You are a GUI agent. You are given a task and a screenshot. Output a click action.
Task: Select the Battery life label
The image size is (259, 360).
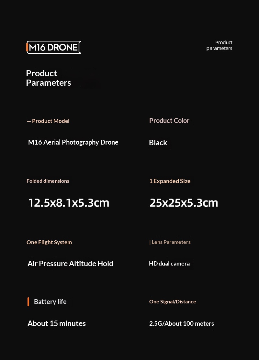(x=50, y=302)
